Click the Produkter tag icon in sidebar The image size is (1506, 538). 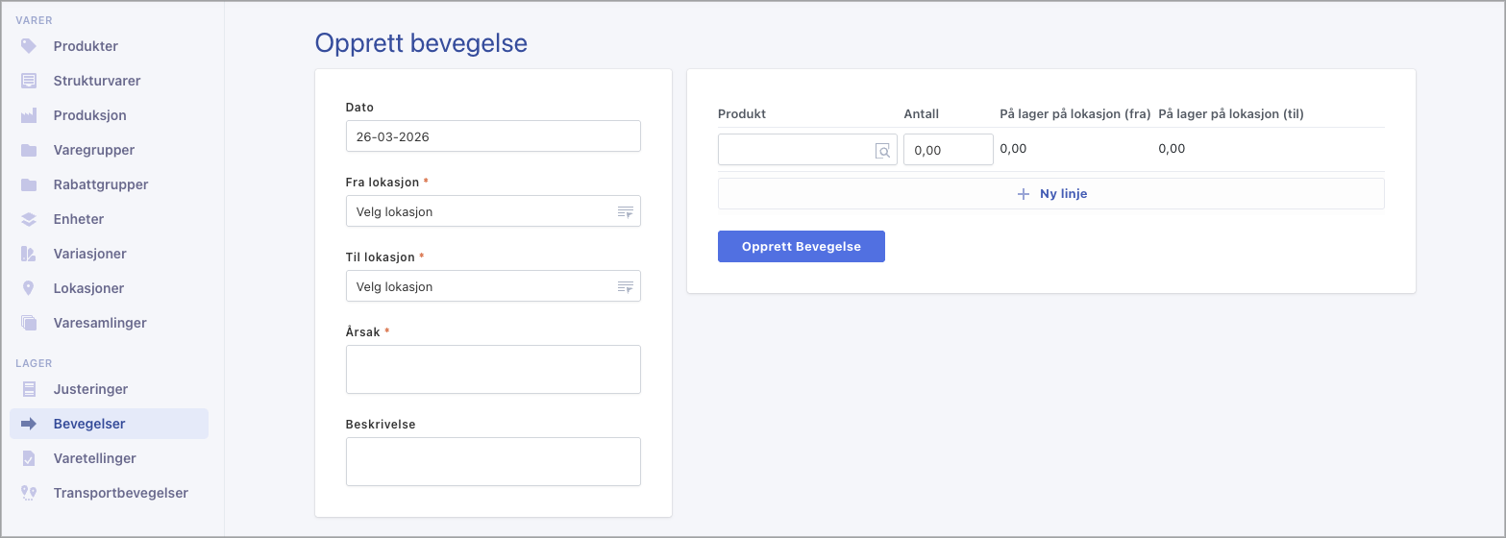point(29,46)
